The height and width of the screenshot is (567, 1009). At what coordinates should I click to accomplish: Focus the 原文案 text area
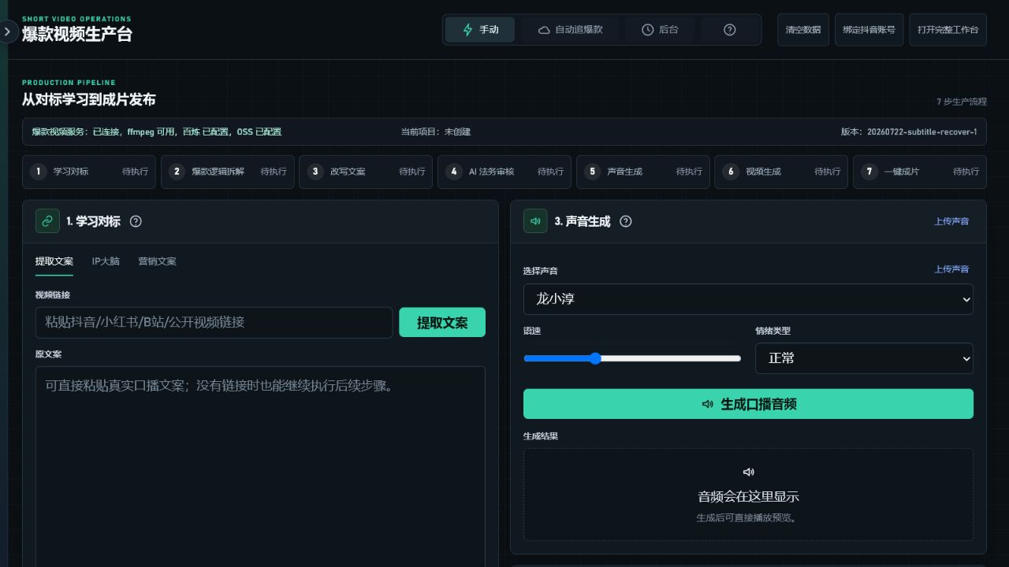260,466
